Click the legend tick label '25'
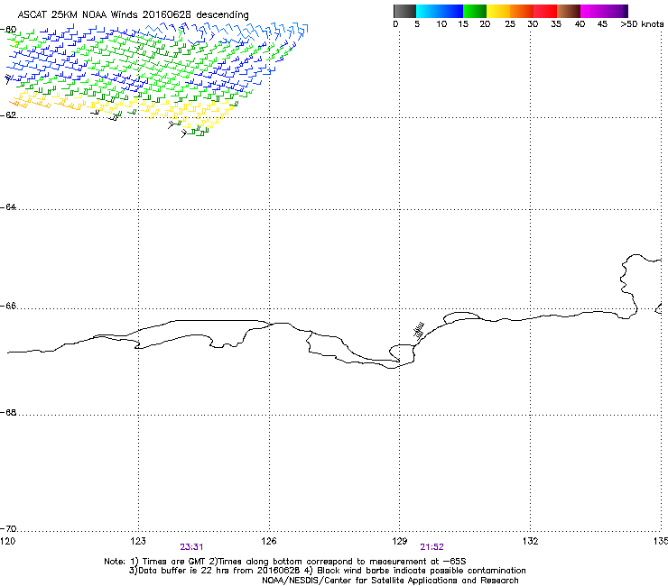Screen dimensions: 668x586 click(510, 24)
